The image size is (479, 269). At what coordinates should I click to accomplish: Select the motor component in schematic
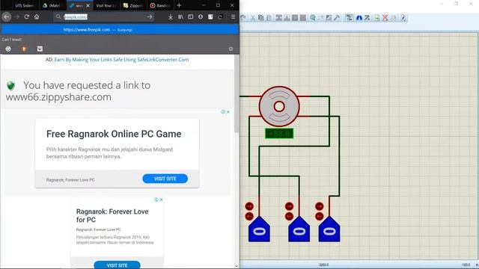click(279, 106)
